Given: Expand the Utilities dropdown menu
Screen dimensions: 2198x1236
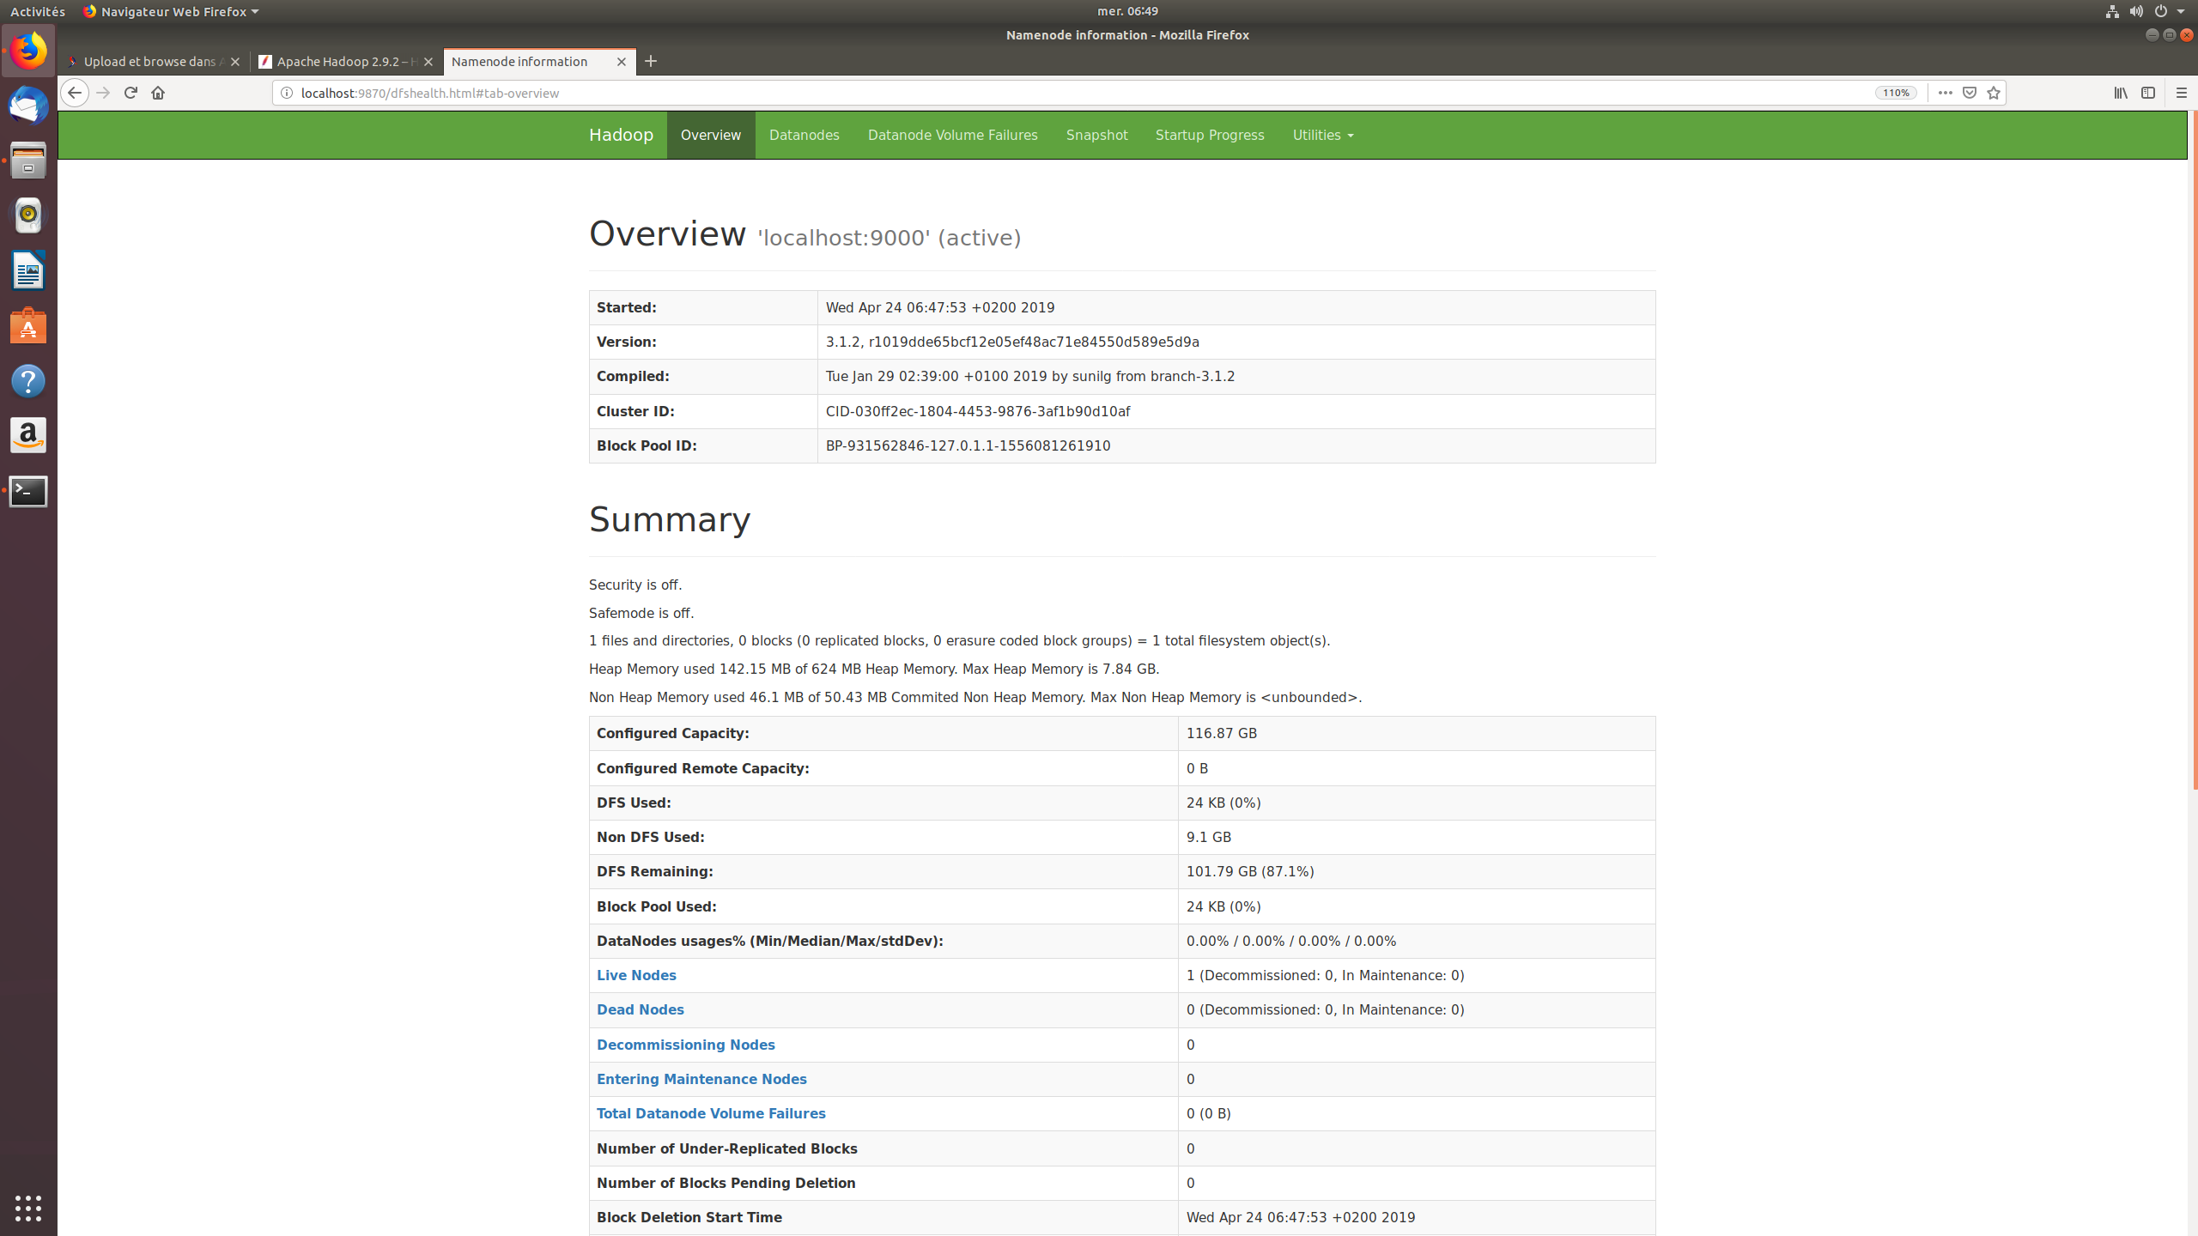Looking at the screenshot, I should (x=1323, y=135).
